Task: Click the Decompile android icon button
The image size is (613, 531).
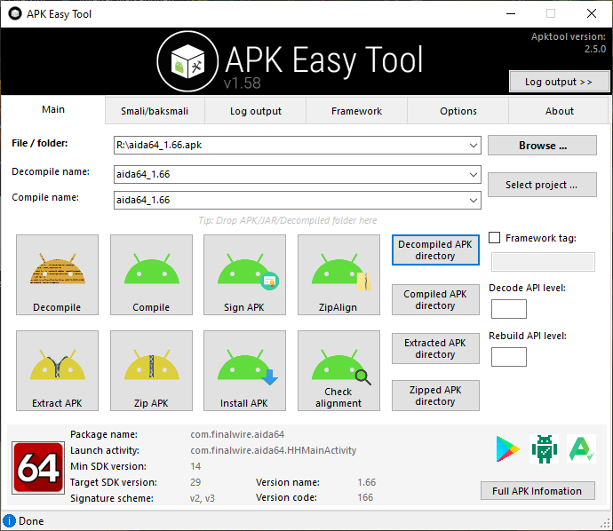Action: [57, 275]
